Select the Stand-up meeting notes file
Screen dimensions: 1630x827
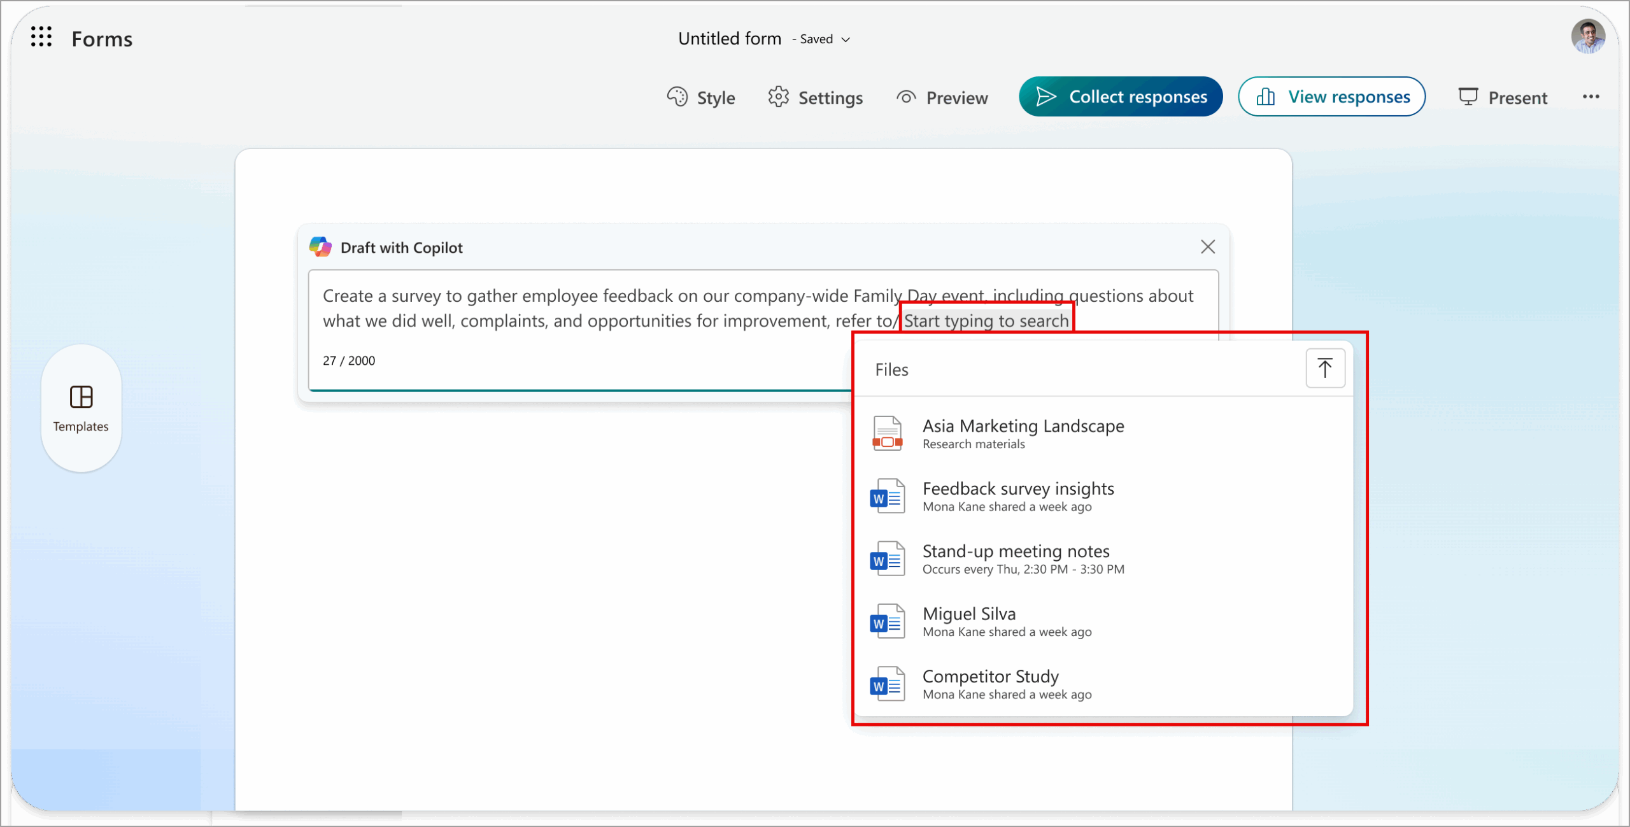click(x=1103, y=558)
